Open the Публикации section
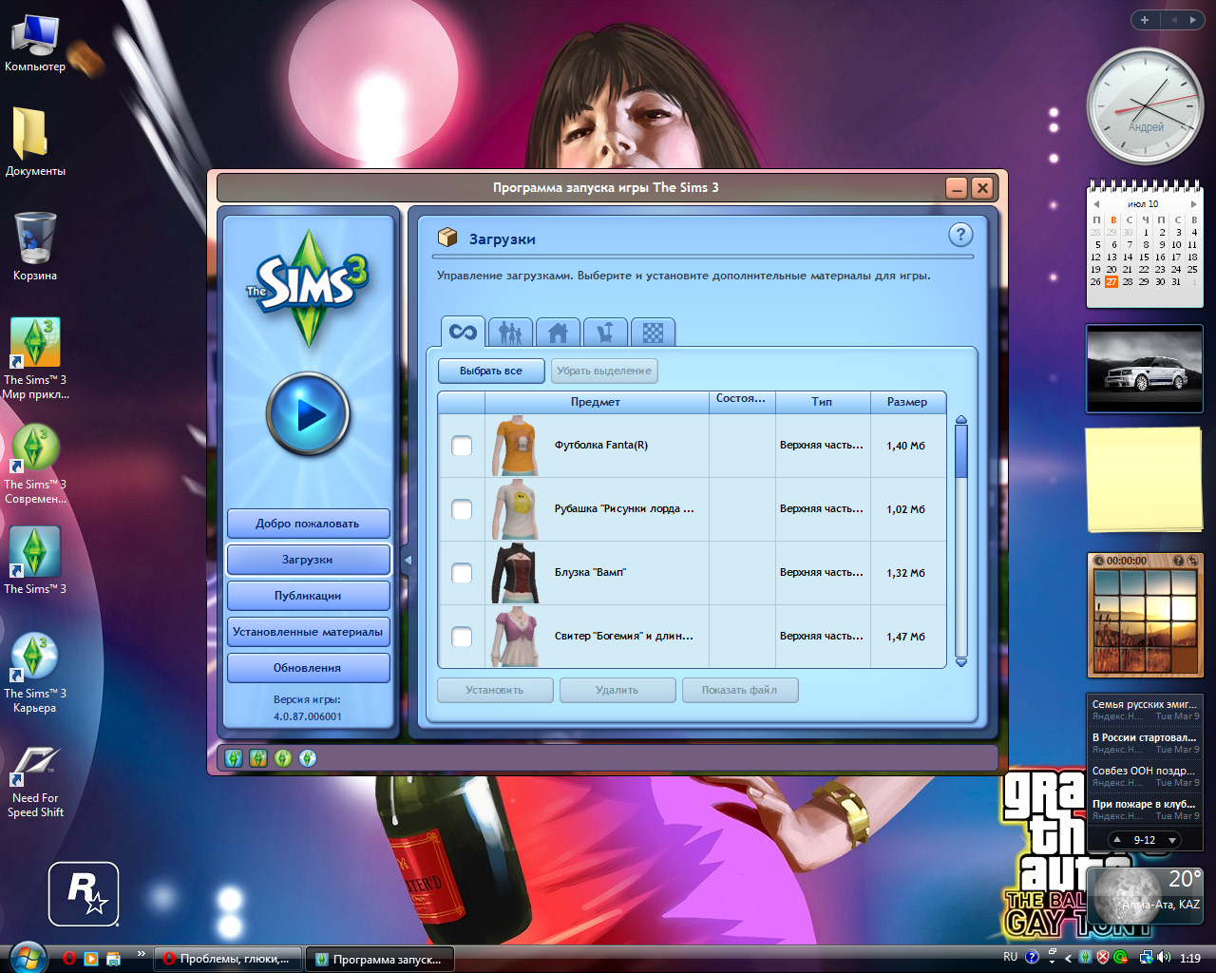 click(308, 596)
